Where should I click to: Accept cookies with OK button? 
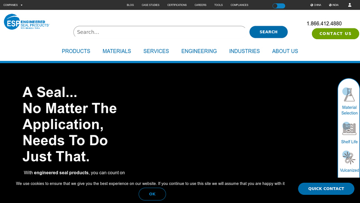(x=152, y=194)
